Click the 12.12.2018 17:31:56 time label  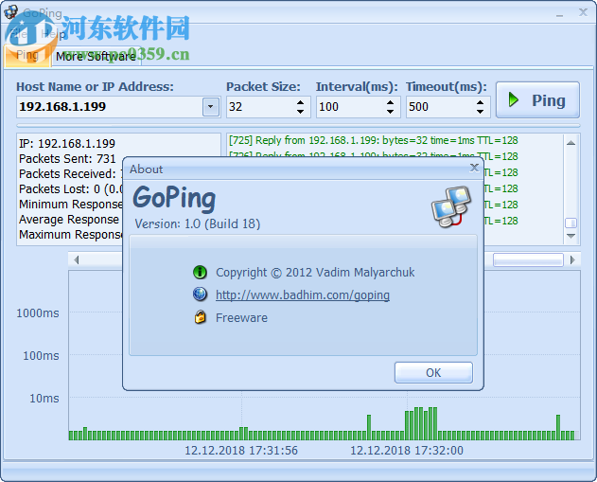tap(241, 451)
